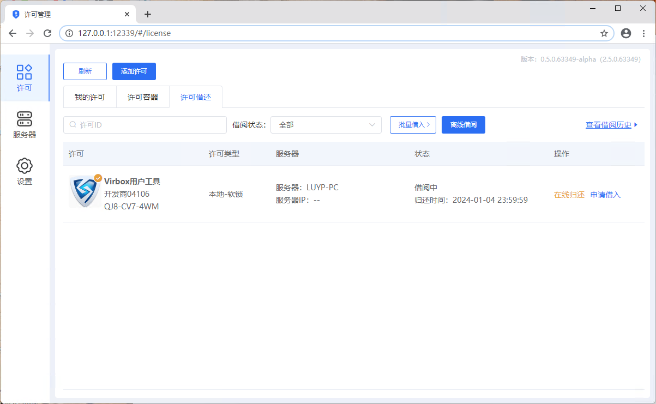Click 在线归还 for Virbox用户工具
The image size is (656, 404).
tap(569, 195)
